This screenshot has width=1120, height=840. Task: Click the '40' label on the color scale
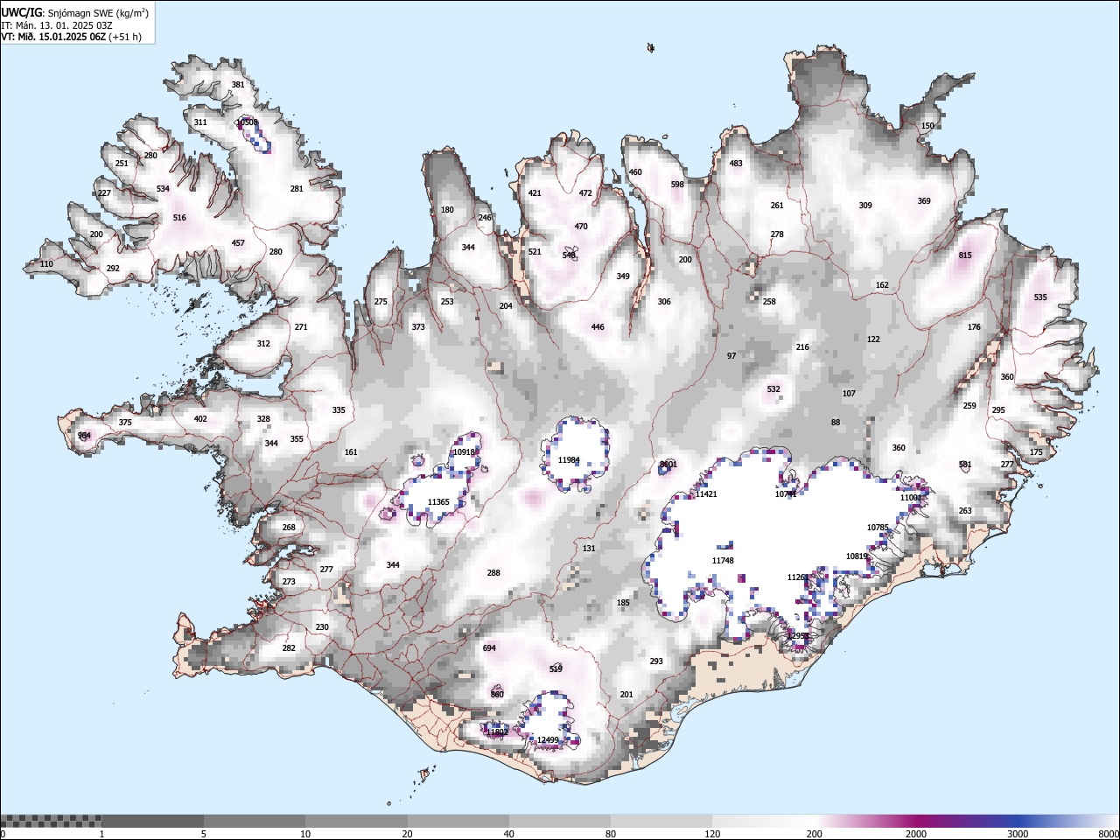point(509,834)
